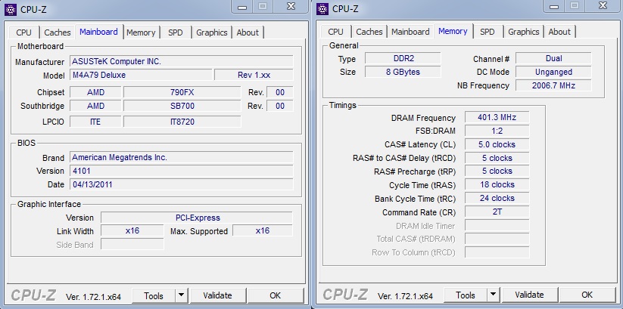Click the IT8720 LPCIO field
Image resolution: width=623 pixels, height=309 pixels.
pyautogui.click(x=182, y=122)
